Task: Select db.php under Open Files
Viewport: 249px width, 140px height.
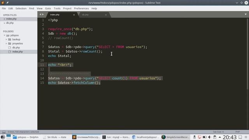Action: pos(10,23)
